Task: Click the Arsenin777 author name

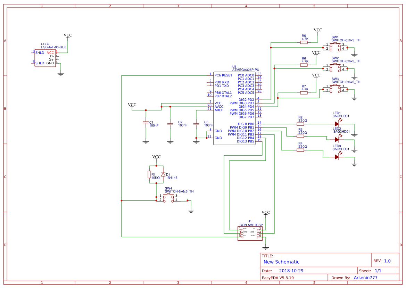Action: 365,277
